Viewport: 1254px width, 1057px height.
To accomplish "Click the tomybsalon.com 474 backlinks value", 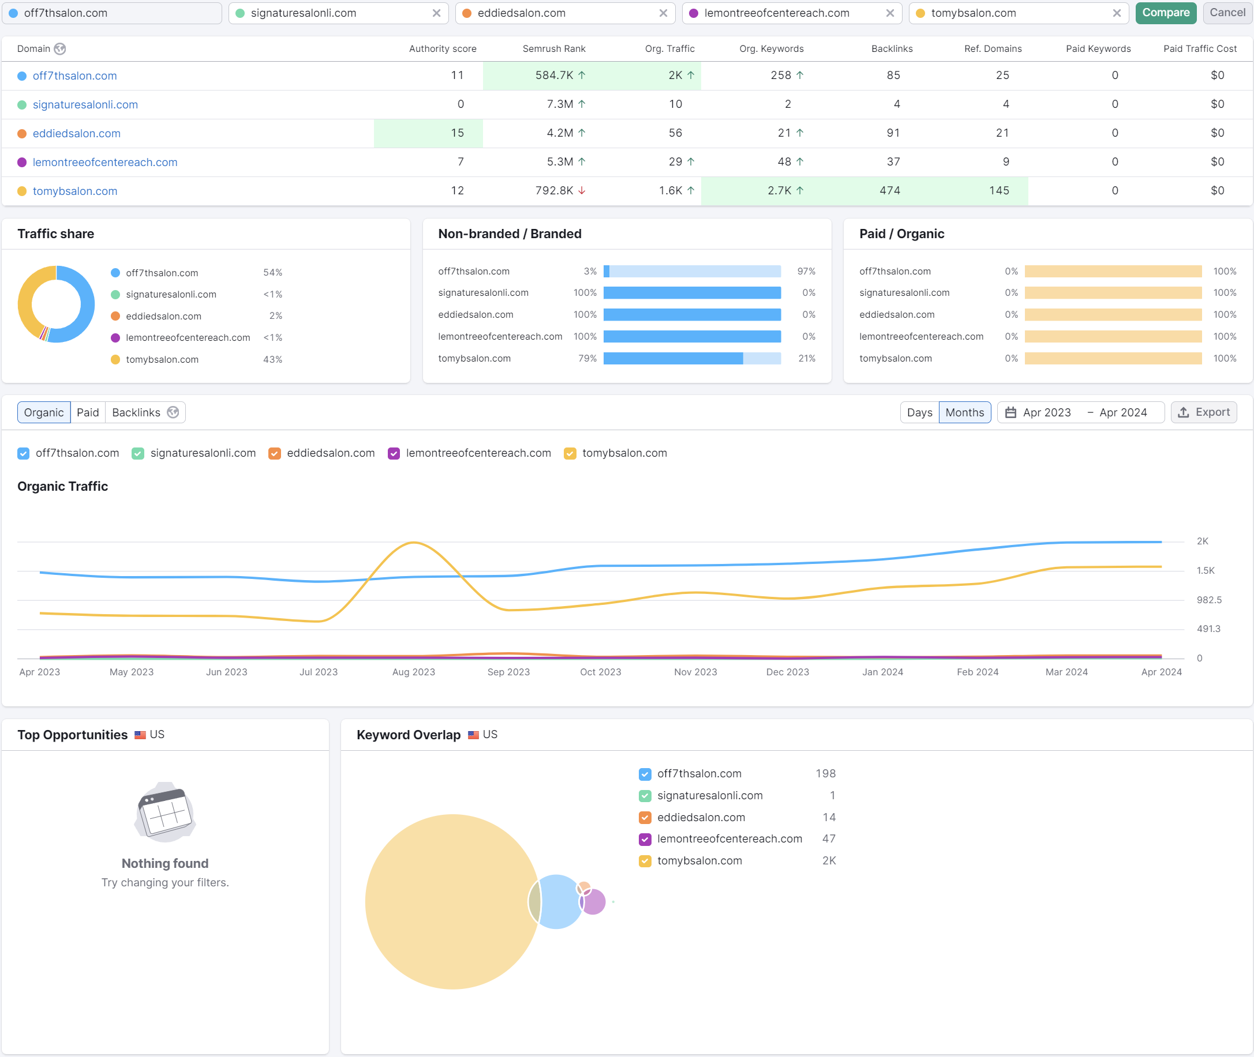I will [890, 190].
